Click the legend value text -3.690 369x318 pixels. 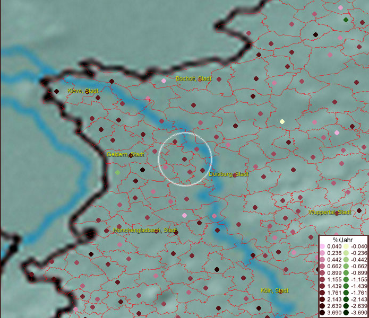(x=359, y=313)
